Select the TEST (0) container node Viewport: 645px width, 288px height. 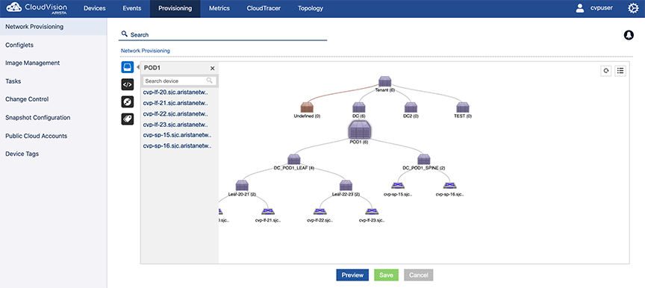(463, 107)
